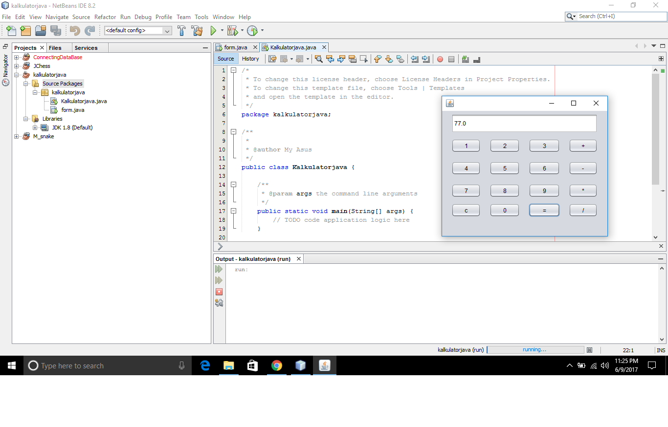The image size is (668, 427).
Task: Rerun project with top green arrows in Output
Action: pos(219,269)
